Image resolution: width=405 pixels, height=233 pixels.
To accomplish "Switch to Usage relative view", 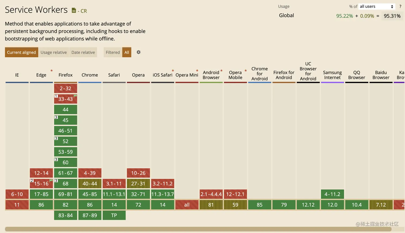I will coord(54,52).
